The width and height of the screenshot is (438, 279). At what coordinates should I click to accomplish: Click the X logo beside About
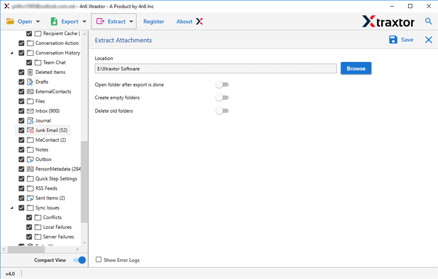point(199,21)
